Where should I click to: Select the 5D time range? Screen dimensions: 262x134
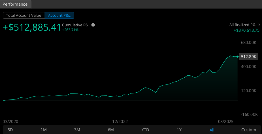click(x=10, y=130)
